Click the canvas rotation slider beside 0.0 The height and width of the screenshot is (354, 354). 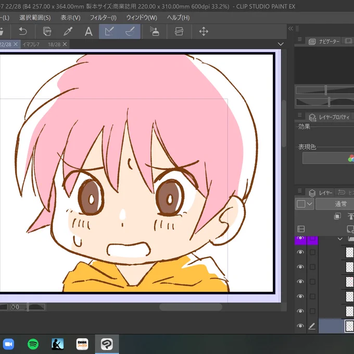28,307
